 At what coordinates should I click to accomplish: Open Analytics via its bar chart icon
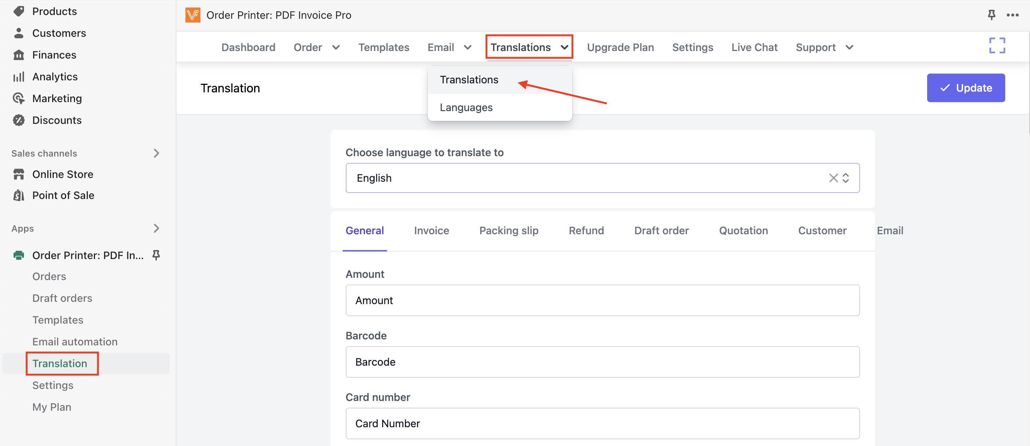(x=18, y=77)
